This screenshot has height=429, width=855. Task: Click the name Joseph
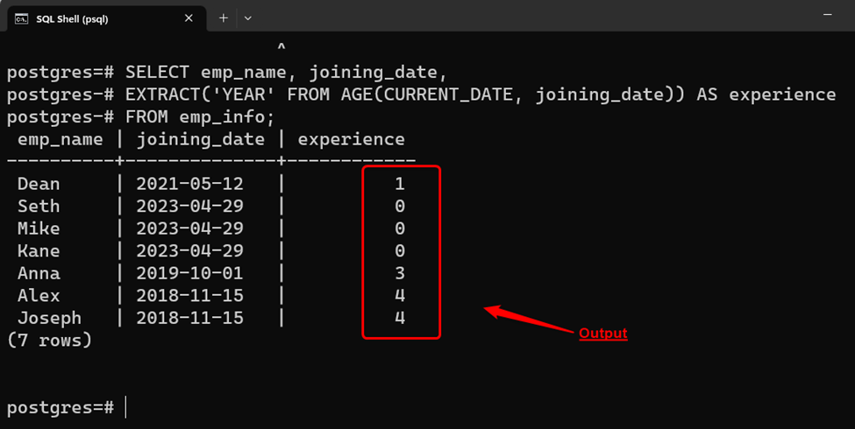click(50, 318)
